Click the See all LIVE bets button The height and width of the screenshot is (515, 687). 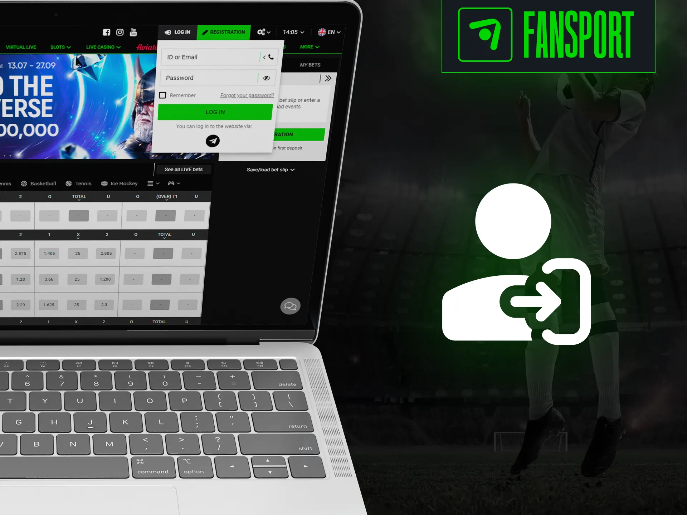tap(184, 169)
